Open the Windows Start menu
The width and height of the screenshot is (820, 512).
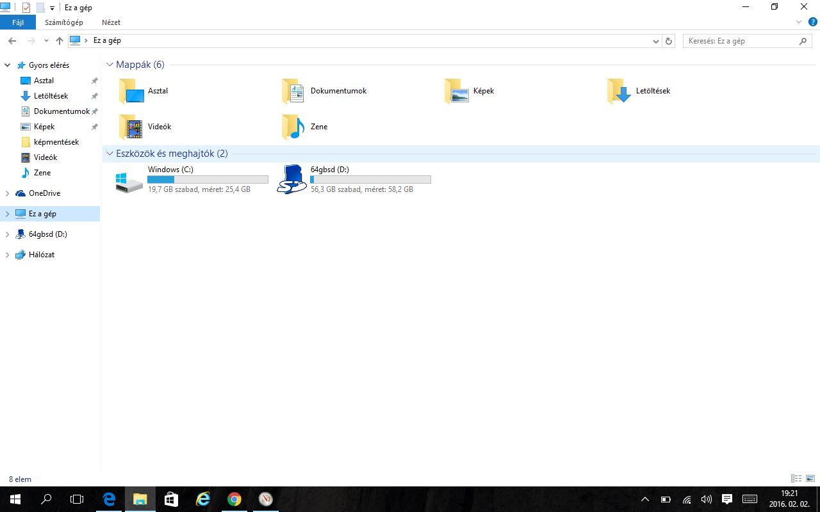coord(15,499)
